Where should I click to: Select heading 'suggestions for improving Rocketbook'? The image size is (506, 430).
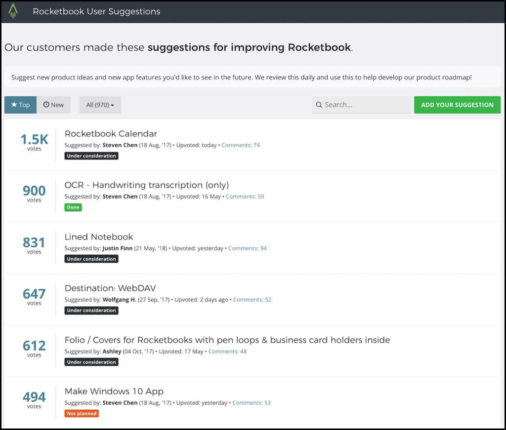point(249,47)
